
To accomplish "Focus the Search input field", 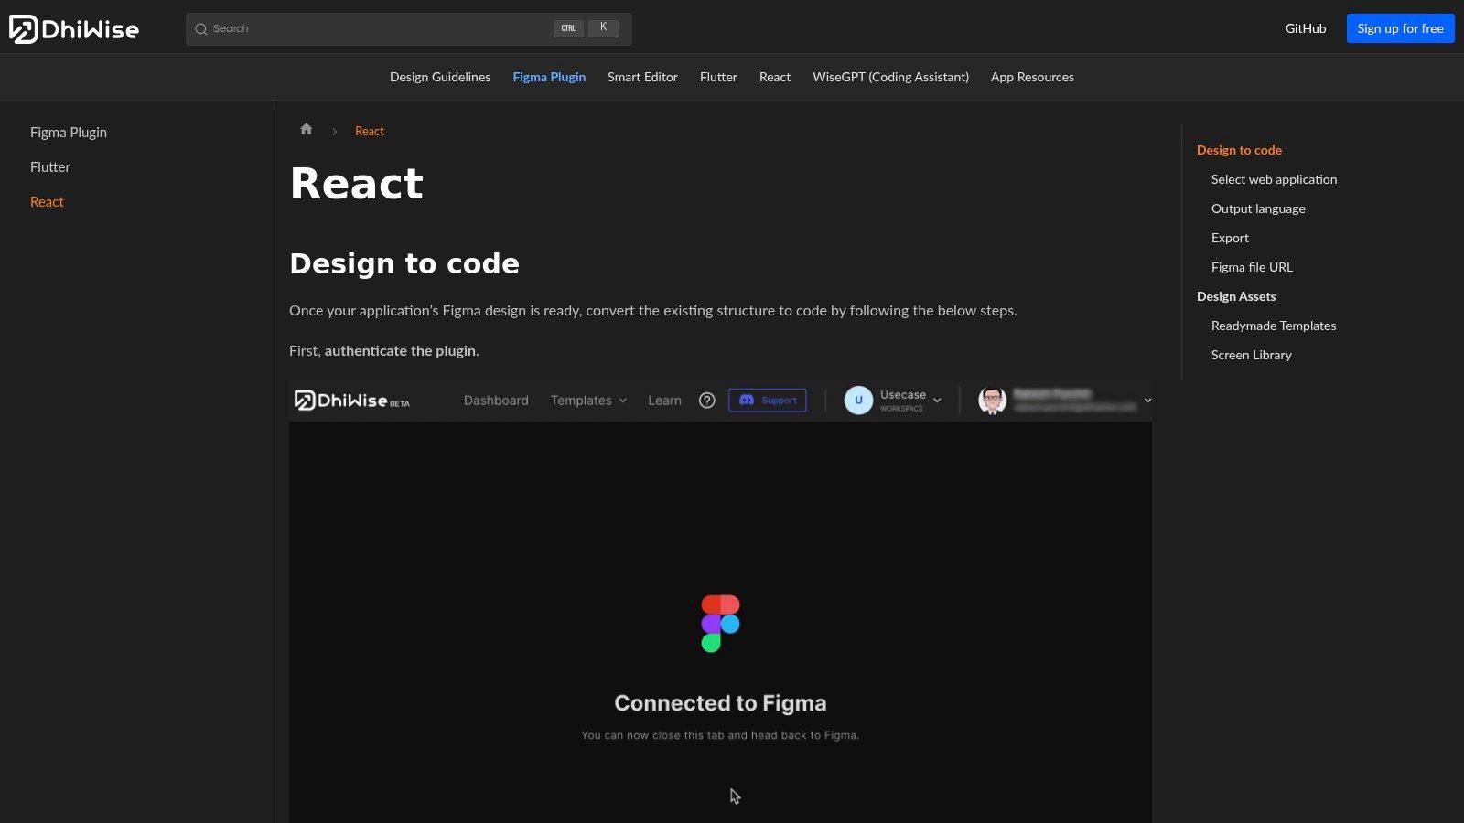I will (408, 29).
